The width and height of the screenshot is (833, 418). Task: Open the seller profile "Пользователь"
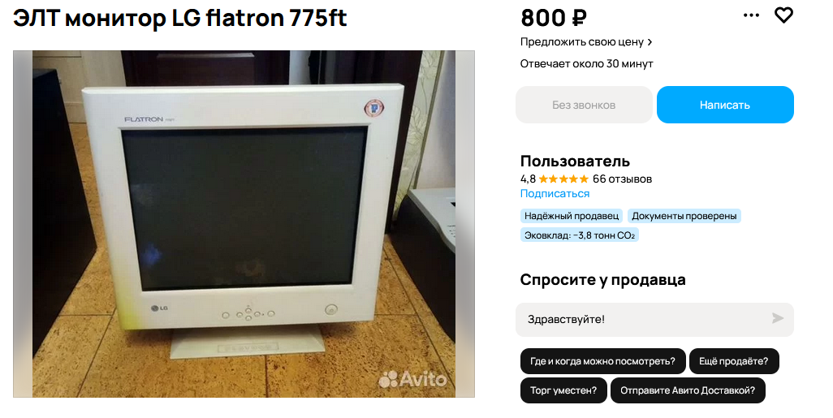click(575, 161)
